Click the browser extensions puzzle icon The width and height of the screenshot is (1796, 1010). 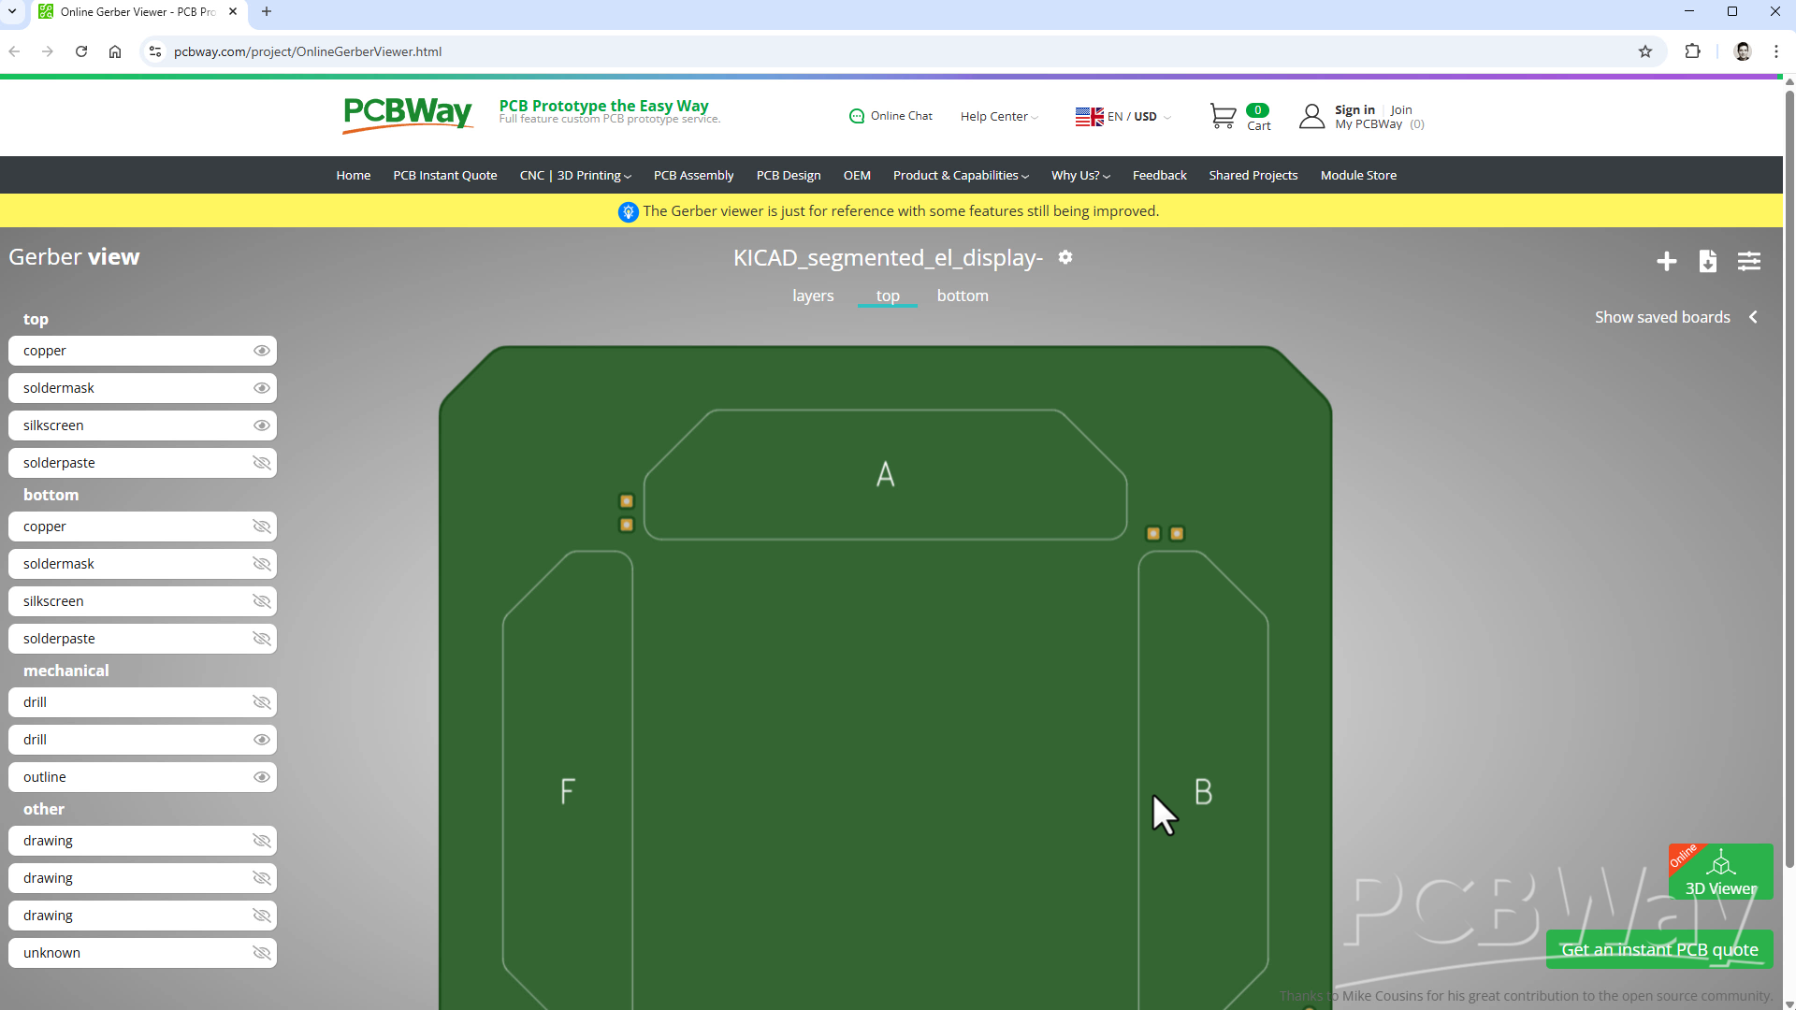tap(1692, 51)
